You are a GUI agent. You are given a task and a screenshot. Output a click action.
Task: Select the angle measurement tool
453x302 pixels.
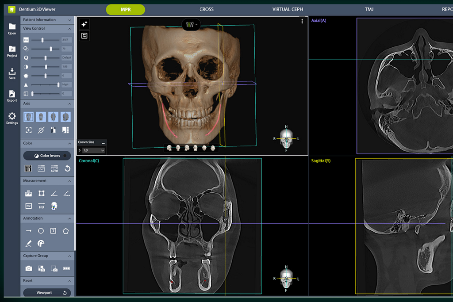(54, 193)
